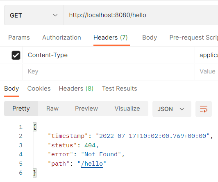The width and height of the screenshot is (218, 182).
Task: Switch to the Params tab
Action: (19, 38)
